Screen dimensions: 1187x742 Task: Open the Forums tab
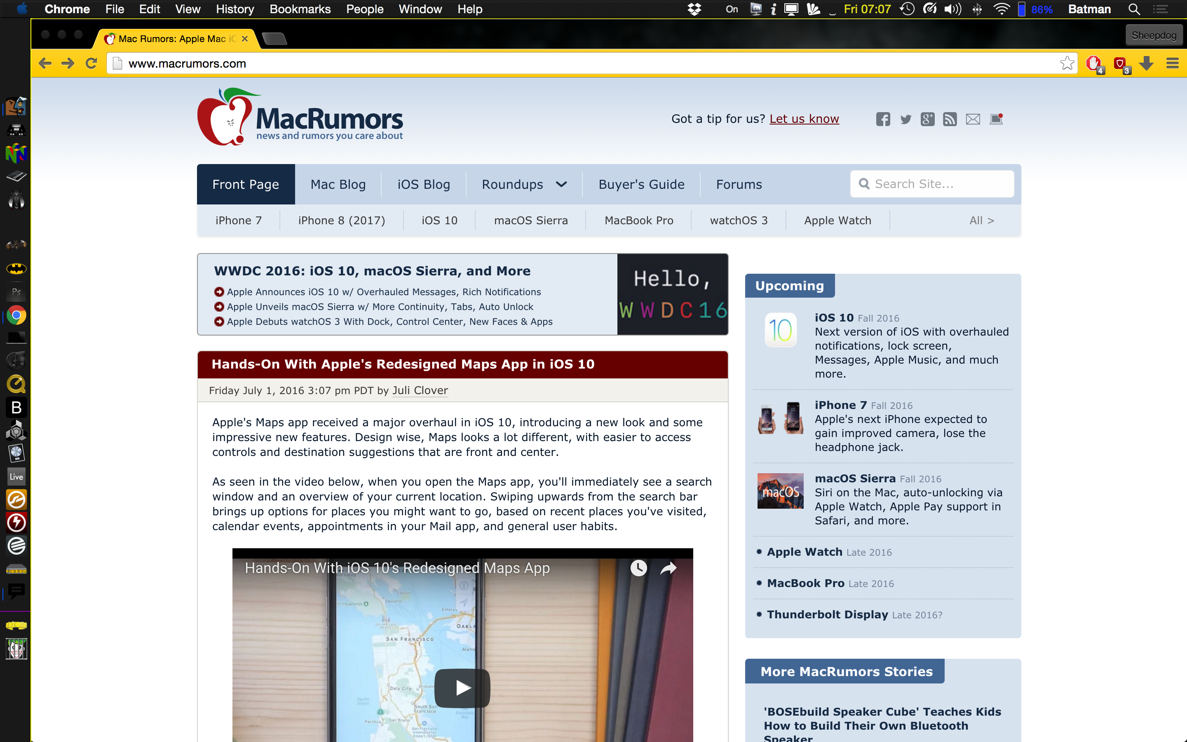(x=739, y=185)
